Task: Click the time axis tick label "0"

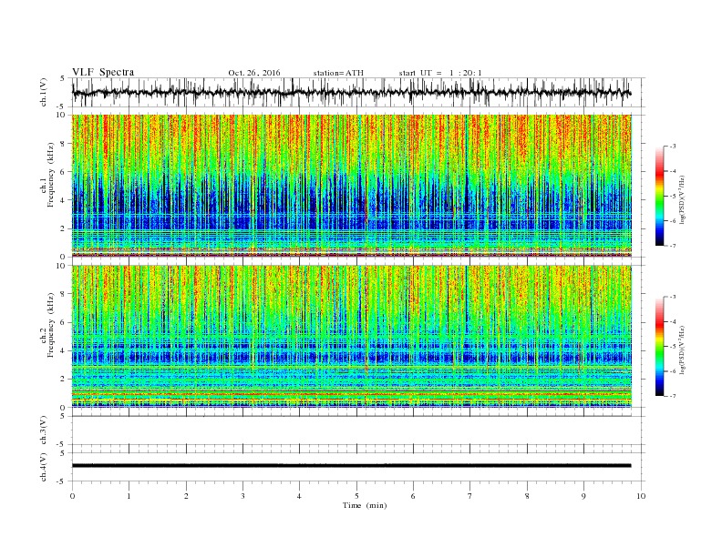Action: pyautogui.click(x=72, y=496)
